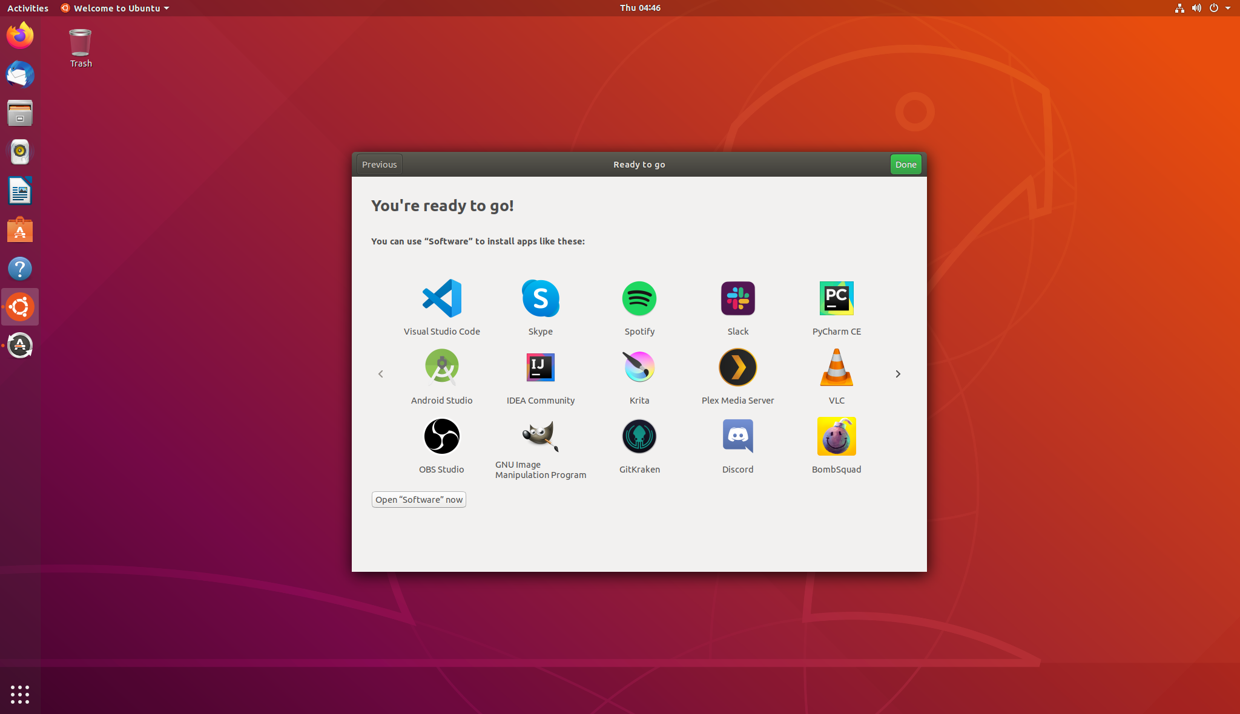1240x714 pixels.
Task: Show next page of suggested apps
Action: 898,374
